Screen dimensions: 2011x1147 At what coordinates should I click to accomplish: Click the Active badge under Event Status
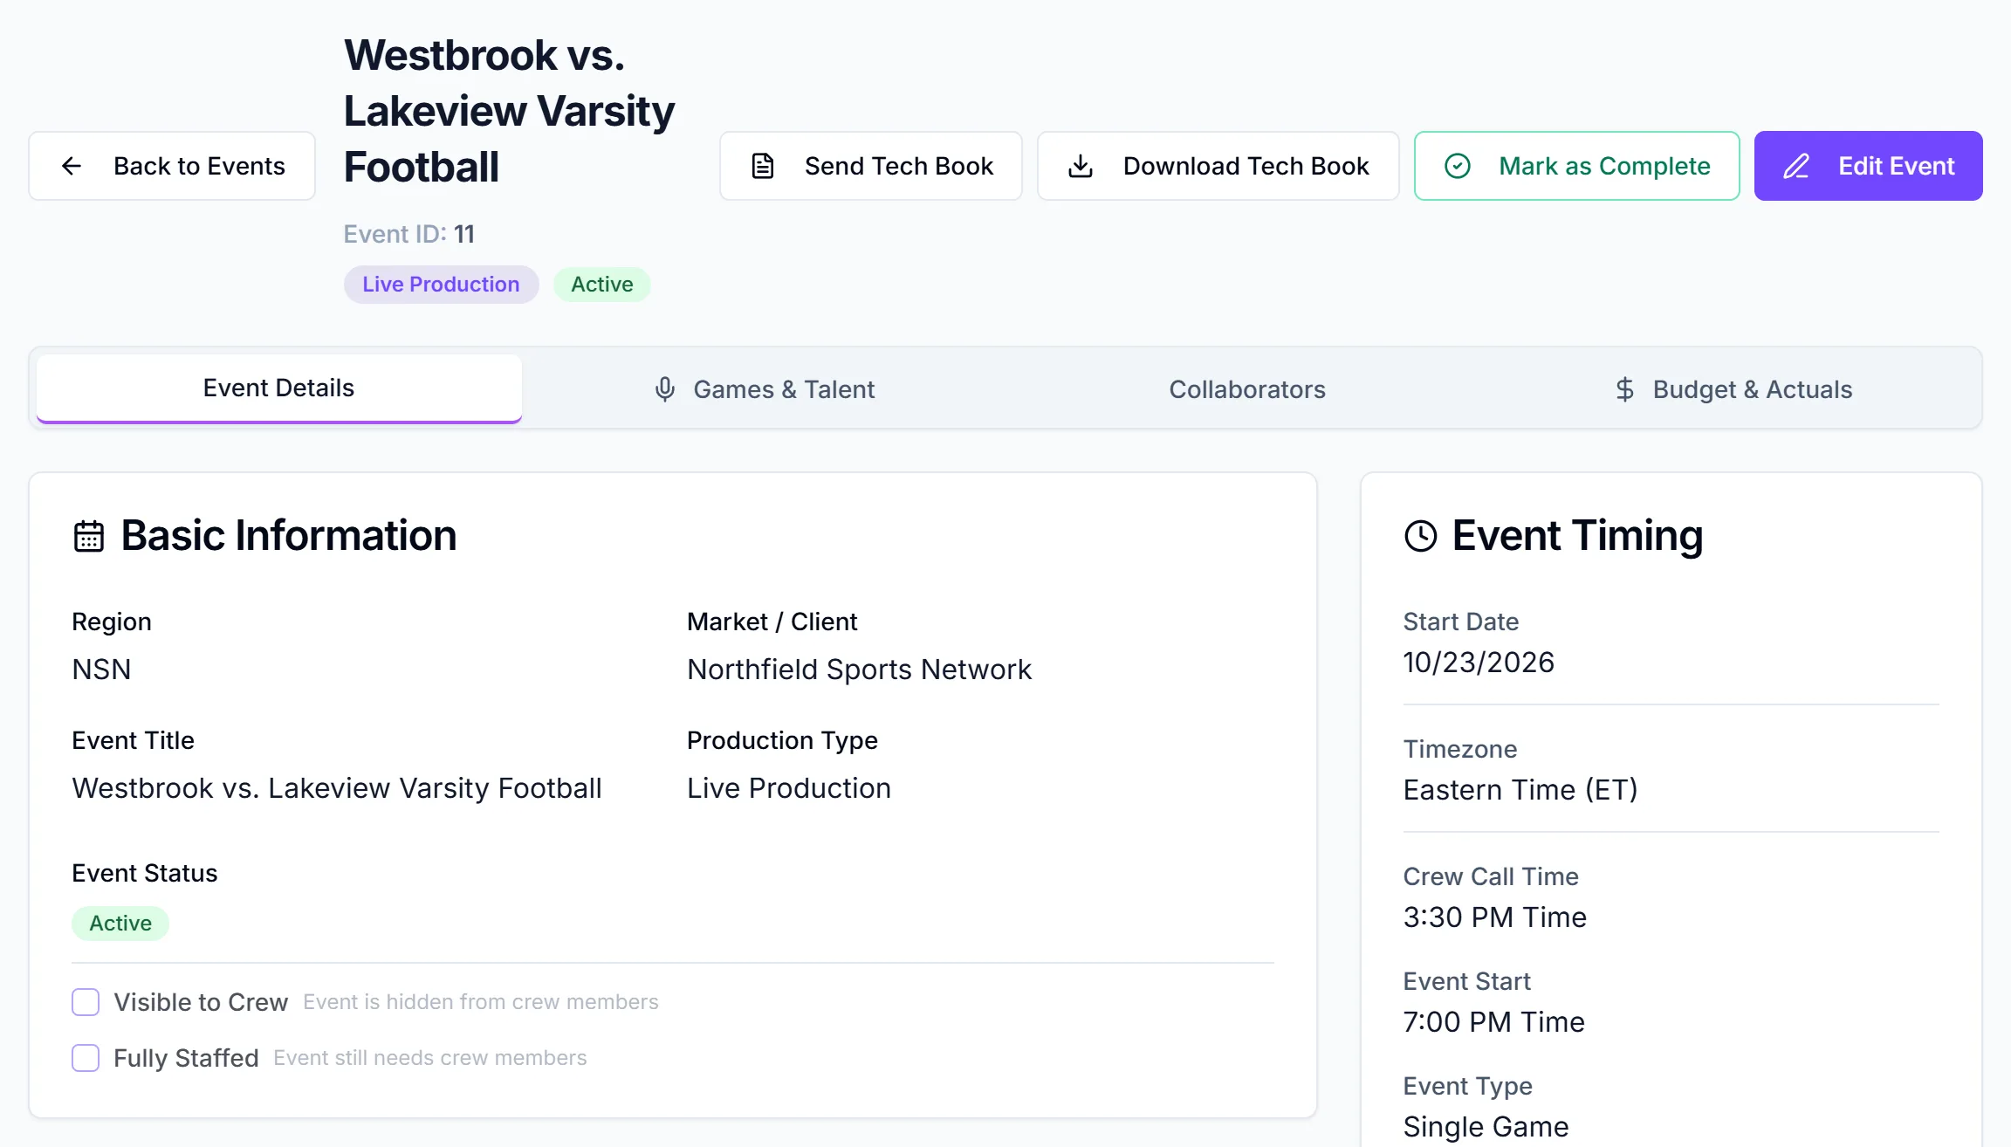click(x=120, y=924)
